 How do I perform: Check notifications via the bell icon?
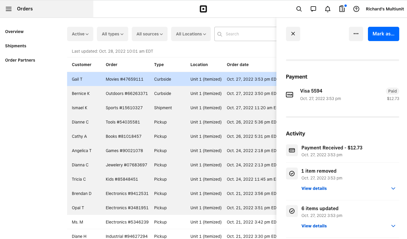(x=327, y=9)
